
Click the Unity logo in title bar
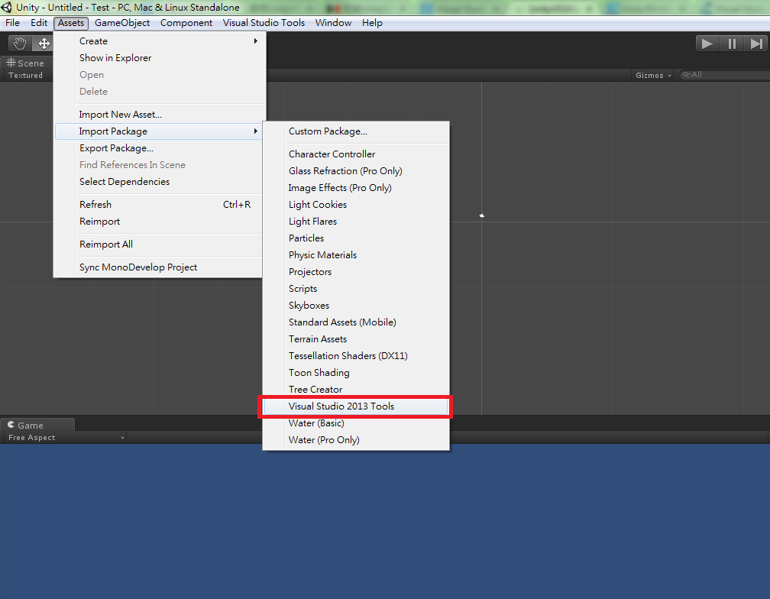click(x=6, y=8)
